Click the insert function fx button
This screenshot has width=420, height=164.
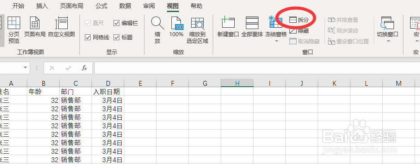coord(84,68)
